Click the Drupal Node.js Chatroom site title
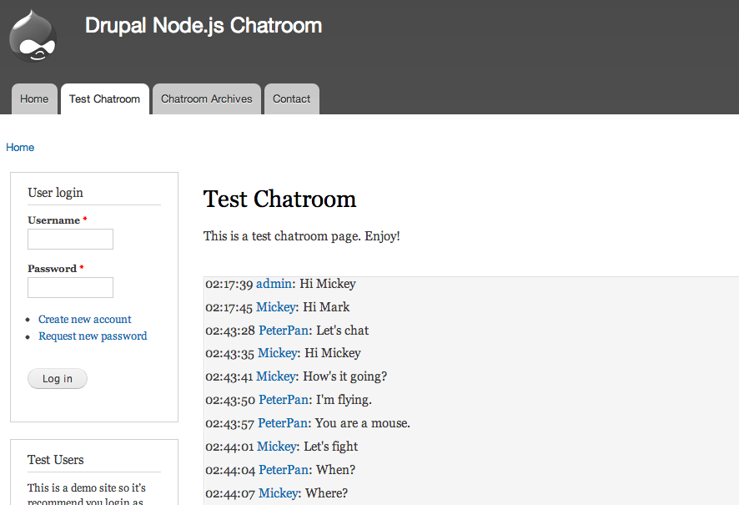 pyautogui.click(x=204, y=26)
